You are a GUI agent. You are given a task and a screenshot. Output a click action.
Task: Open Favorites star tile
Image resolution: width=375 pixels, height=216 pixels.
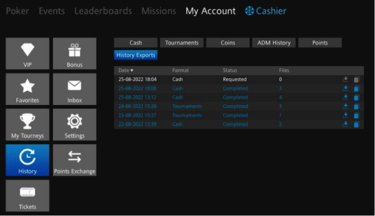coord(27,89)
